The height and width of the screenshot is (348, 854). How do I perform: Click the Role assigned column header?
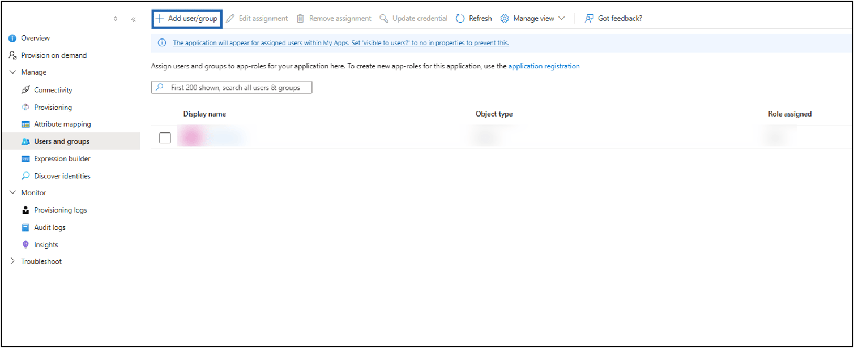pyautogui.click(x=789, y=114)
